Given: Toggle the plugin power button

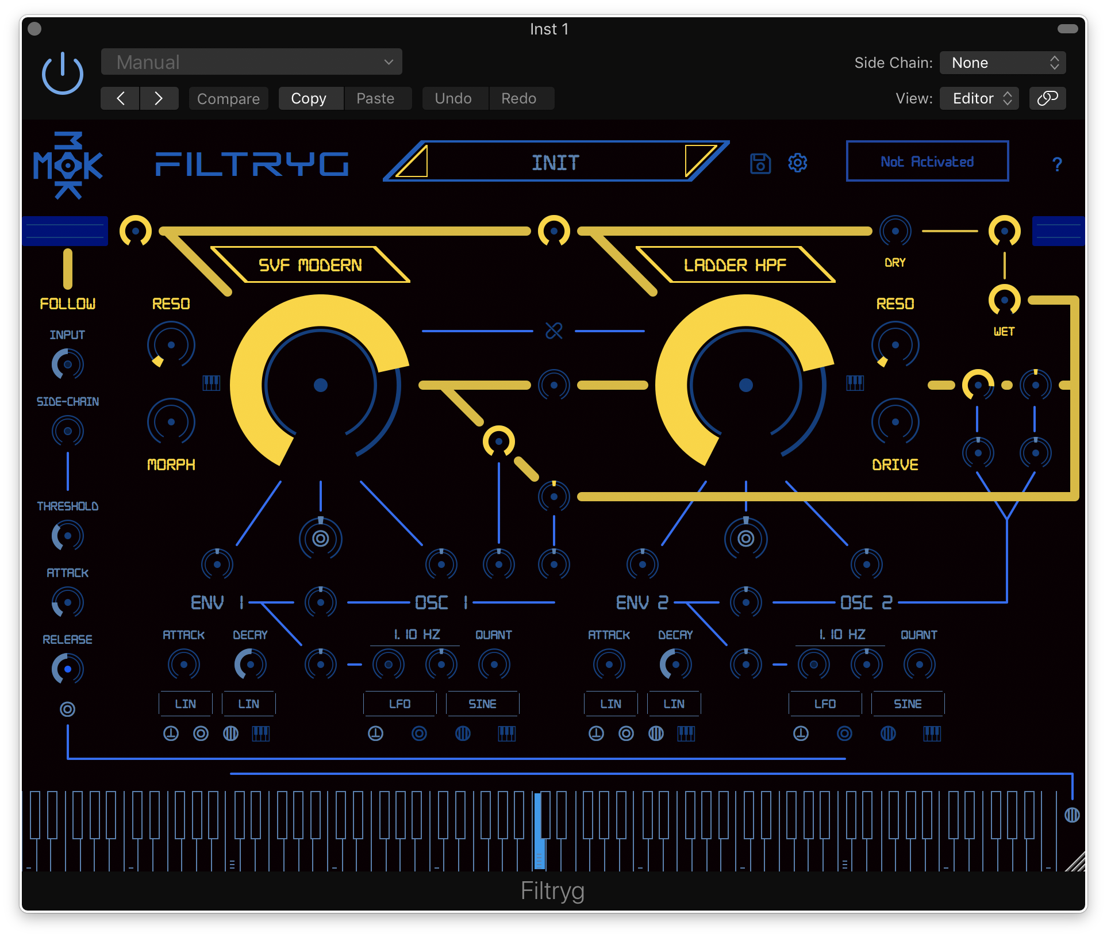Looking at the screenshot, I should [63, 74].
